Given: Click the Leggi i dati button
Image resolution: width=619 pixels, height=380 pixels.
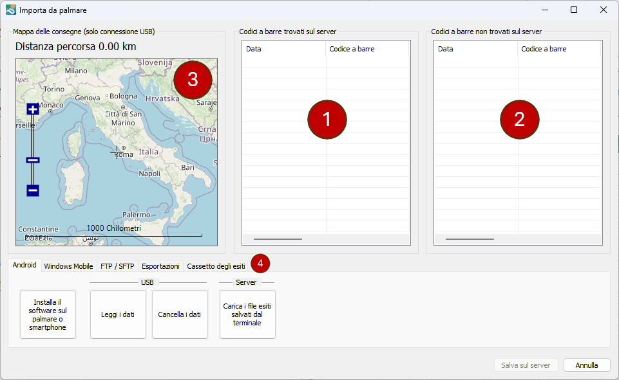Looking at the screenshot, I should click(118, 314).
